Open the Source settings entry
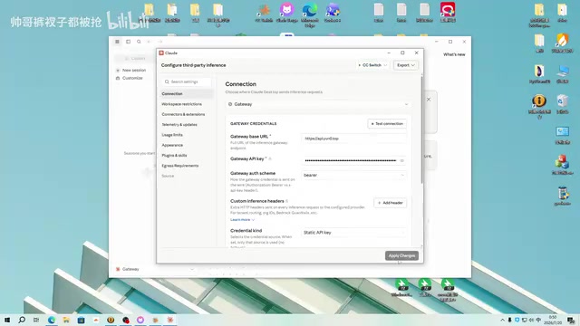580x326 pixels. coord(168,176)
